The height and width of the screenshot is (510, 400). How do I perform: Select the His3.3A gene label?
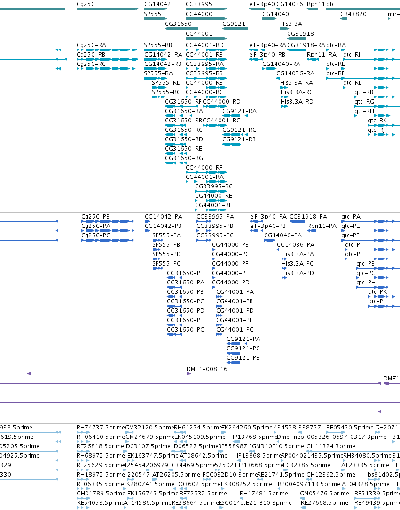(291, 24)
